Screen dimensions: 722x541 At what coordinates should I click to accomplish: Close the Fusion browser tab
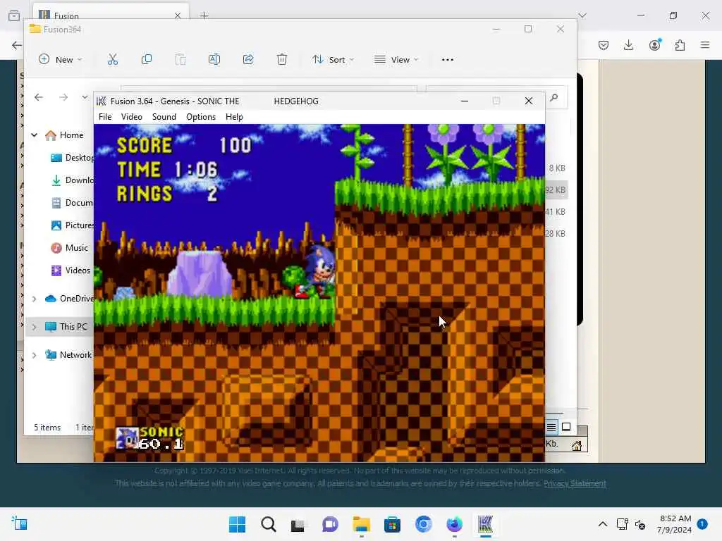(178, 15)
